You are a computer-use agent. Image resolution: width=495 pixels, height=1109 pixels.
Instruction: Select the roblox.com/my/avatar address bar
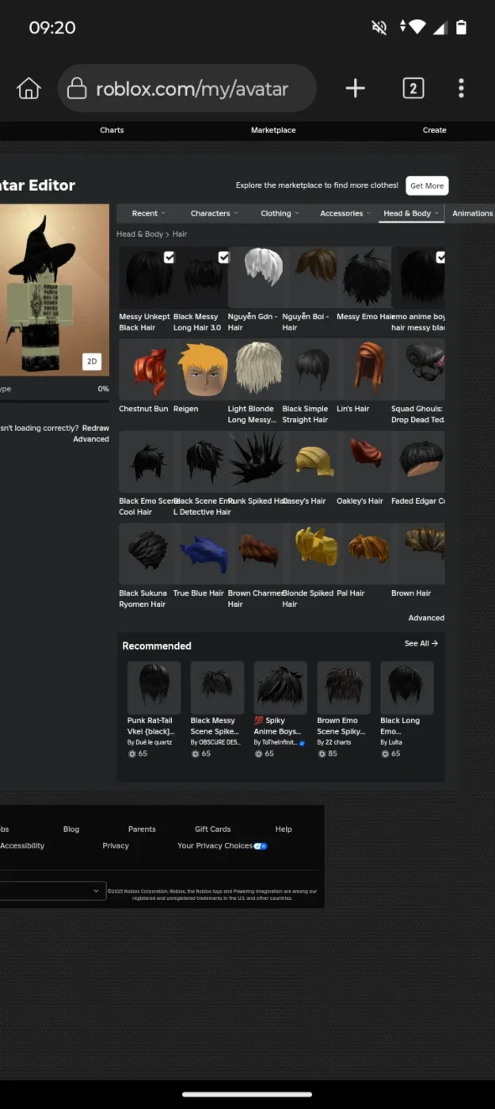(187, 88)
